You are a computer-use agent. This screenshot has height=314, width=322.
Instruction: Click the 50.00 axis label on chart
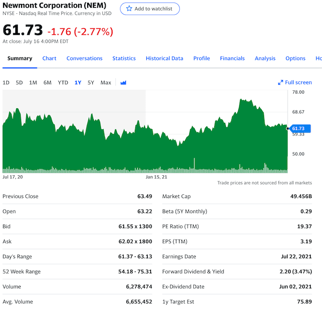(x=298, y=154)
